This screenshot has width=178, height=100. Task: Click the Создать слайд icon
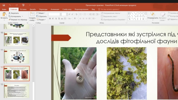click(32, 14)
